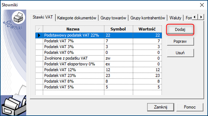Click the printer icon above the Słowniki logo

(x=18, y=17)
